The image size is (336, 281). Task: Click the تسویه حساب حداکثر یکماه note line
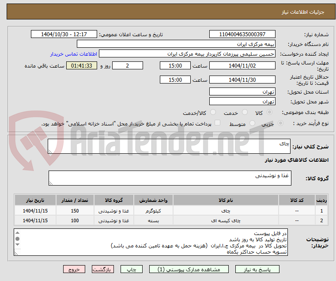click(x=257, y=252)
